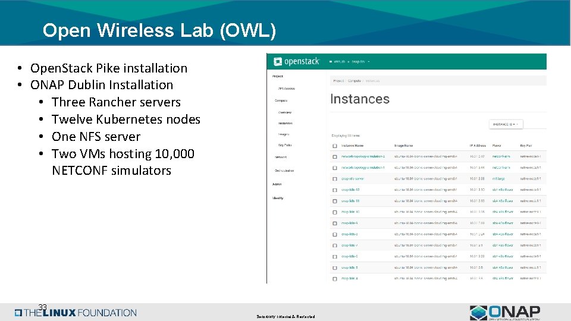The height and width of the screenshot is (321, 571).
Task: Click flavor link in onap-k8s-12 row
Action: 503,190
